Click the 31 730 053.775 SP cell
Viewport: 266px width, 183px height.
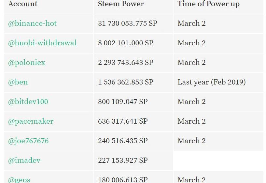[x=127, y=23]
